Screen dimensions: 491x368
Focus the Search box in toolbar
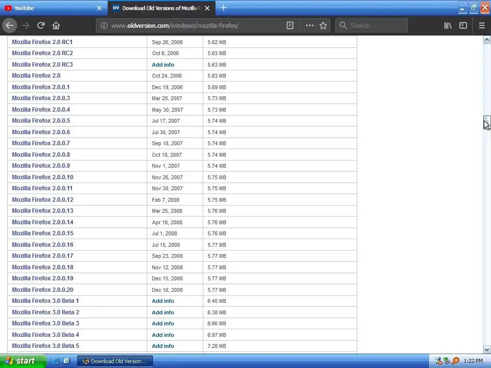point(372,25)
